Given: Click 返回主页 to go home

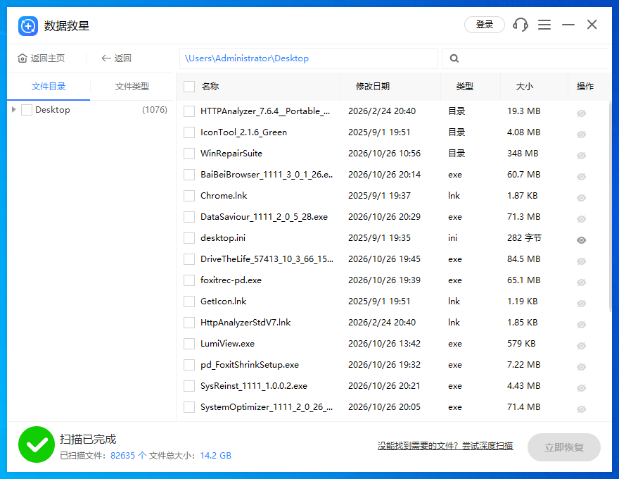Looking at the screenshot, I should 47,58.
